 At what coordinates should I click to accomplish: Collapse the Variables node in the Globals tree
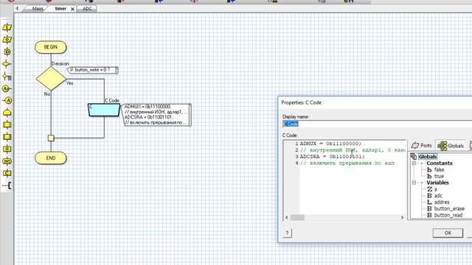pyautogui.click(x=414, y=183)
